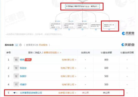Click the 600 amount in row 2
Screen dimensions: 138x97
click(x=106, y=68)
